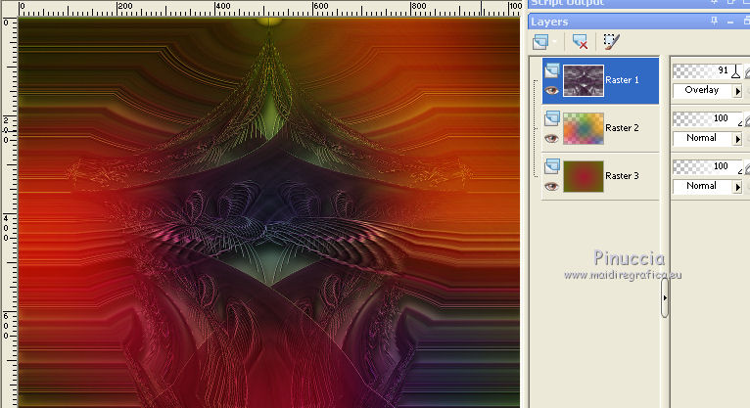The width and height of the screenshot is (750, 408).
Task: Open the Overlay blend mode dropdown for Raster 1
Action: tap(737, 91)
